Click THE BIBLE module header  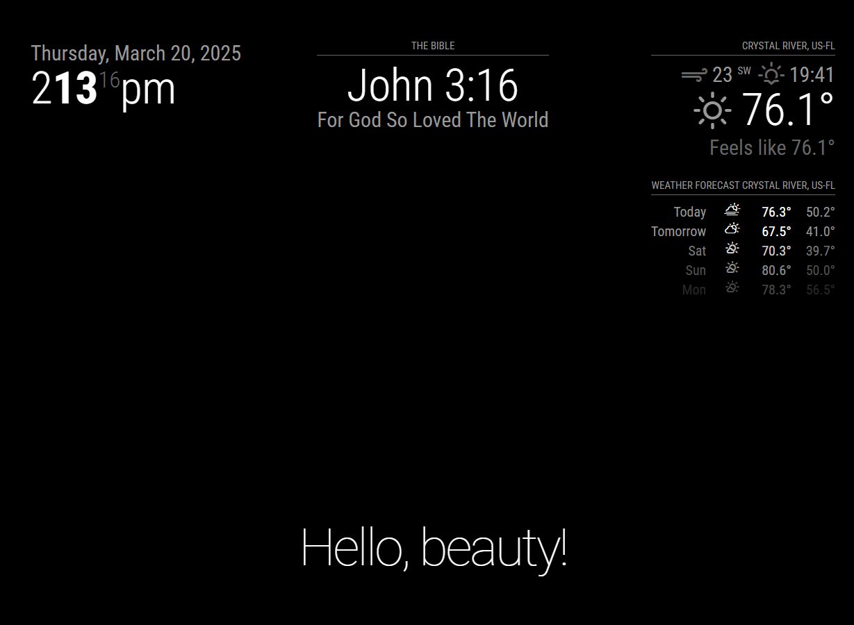[x=432, y=46]
